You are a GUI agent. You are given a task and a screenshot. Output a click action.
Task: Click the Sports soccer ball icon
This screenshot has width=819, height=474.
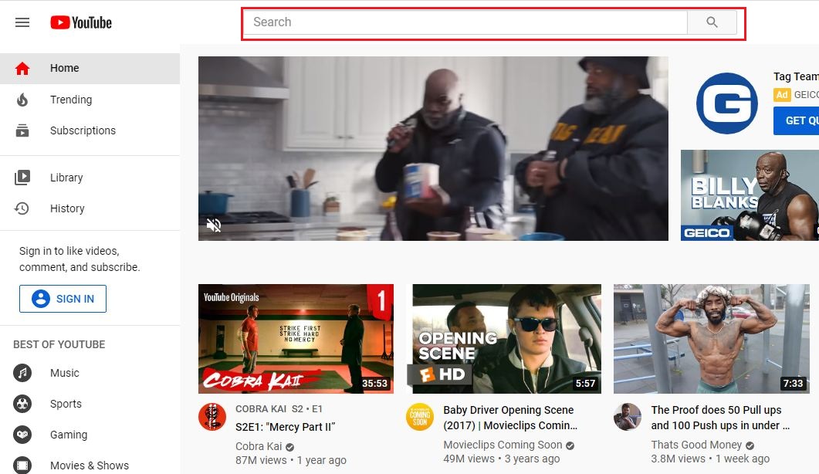(x=22, y=404)
